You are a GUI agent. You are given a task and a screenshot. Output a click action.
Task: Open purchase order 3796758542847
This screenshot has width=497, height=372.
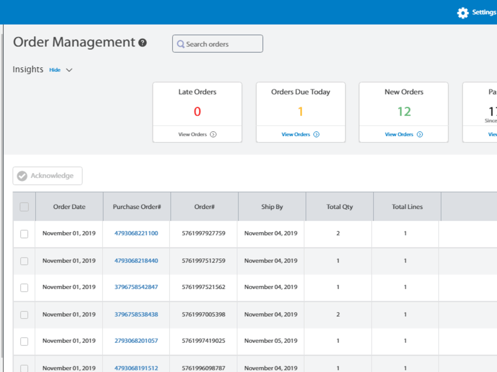click(136, 287)
